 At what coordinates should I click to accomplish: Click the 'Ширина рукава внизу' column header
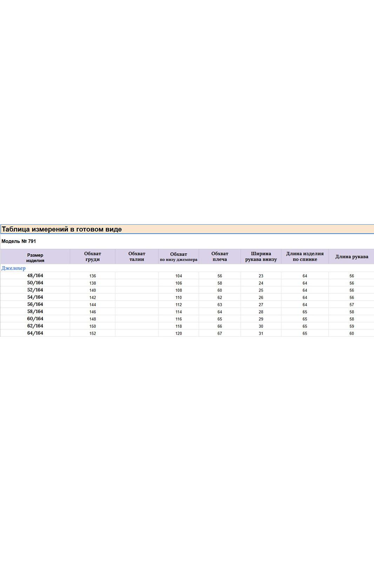coord(261,257)
